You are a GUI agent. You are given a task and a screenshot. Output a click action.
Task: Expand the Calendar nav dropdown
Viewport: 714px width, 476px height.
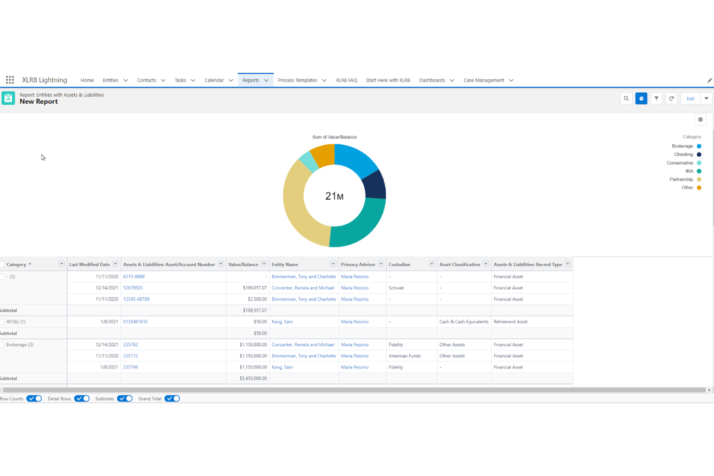pos(231,81)
